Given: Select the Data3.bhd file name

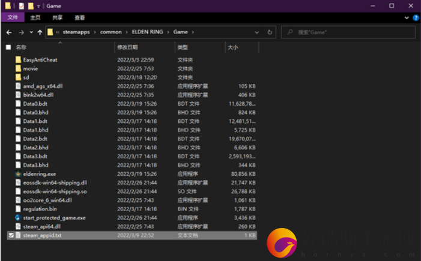Looking at the screenshot, I should 35,165.
